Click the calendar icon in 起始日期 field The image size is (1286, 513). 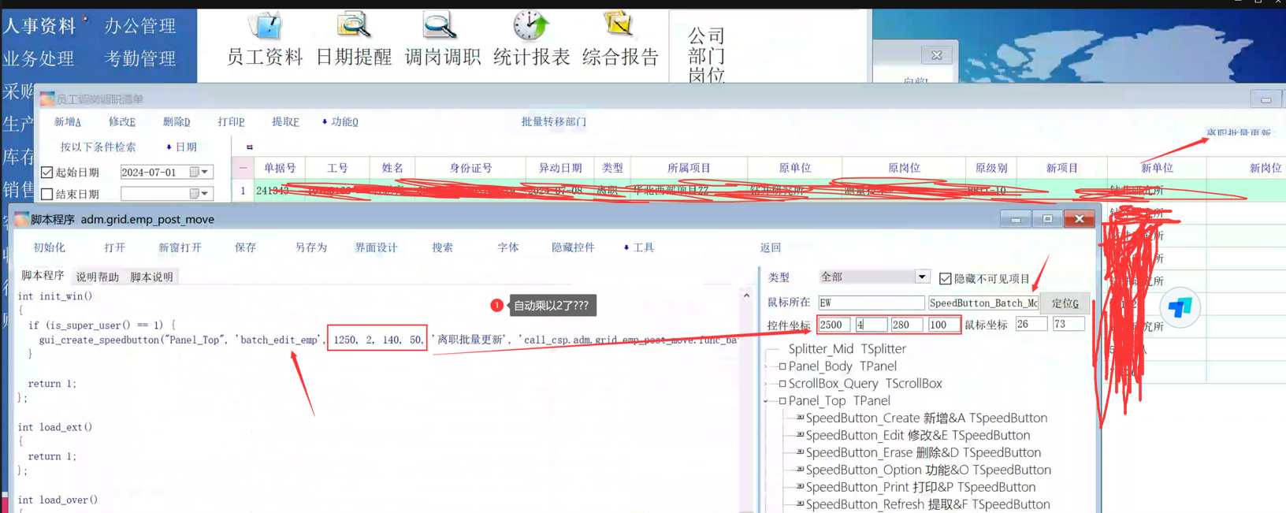[x=194, y=172]
